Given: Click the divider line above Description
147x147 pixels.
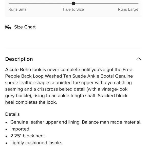Looking at the screenshot, I should click(x=73, y=48).
